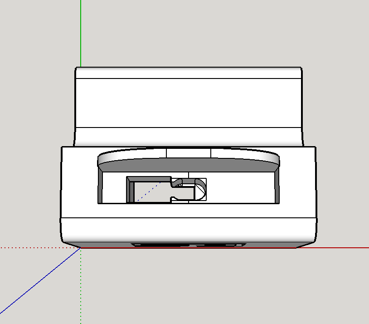Click the solid green axis line

point(81,34)
